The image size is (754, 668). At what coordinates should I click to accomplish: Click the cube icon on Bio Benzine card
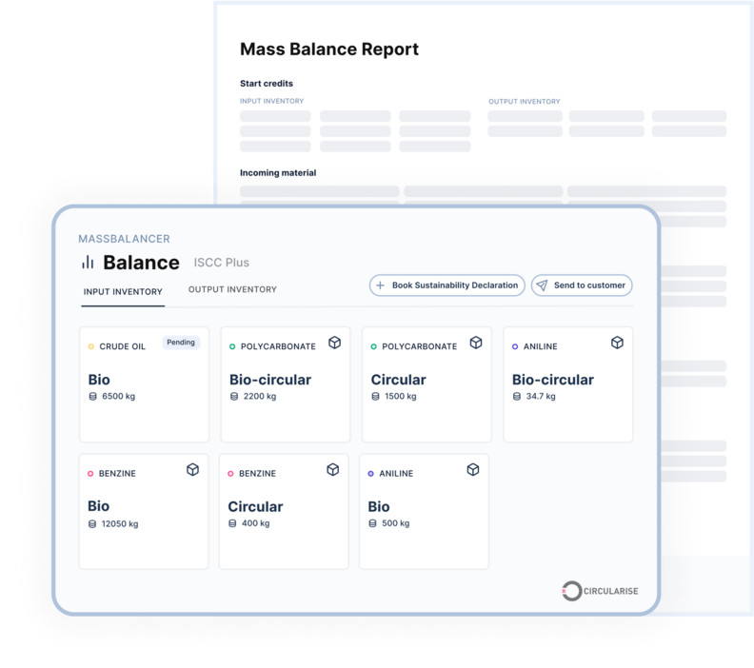[x=192, y=469]
